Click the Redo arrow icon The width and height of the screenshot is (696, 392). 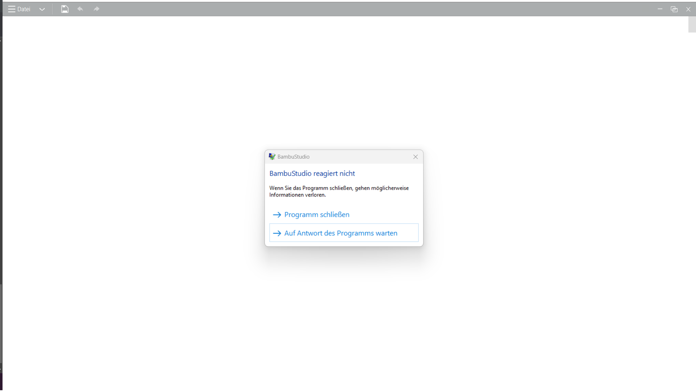[96, 9]
